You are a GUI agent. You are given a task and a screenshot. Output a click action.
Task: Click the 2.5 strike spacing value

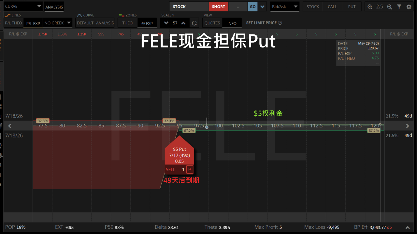click(380, 6)
